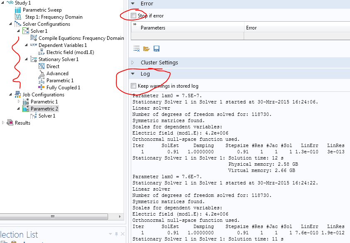Click the open folder load icon
The height and width of the screenshot is (243, 350).
click(x=146, y=49)
